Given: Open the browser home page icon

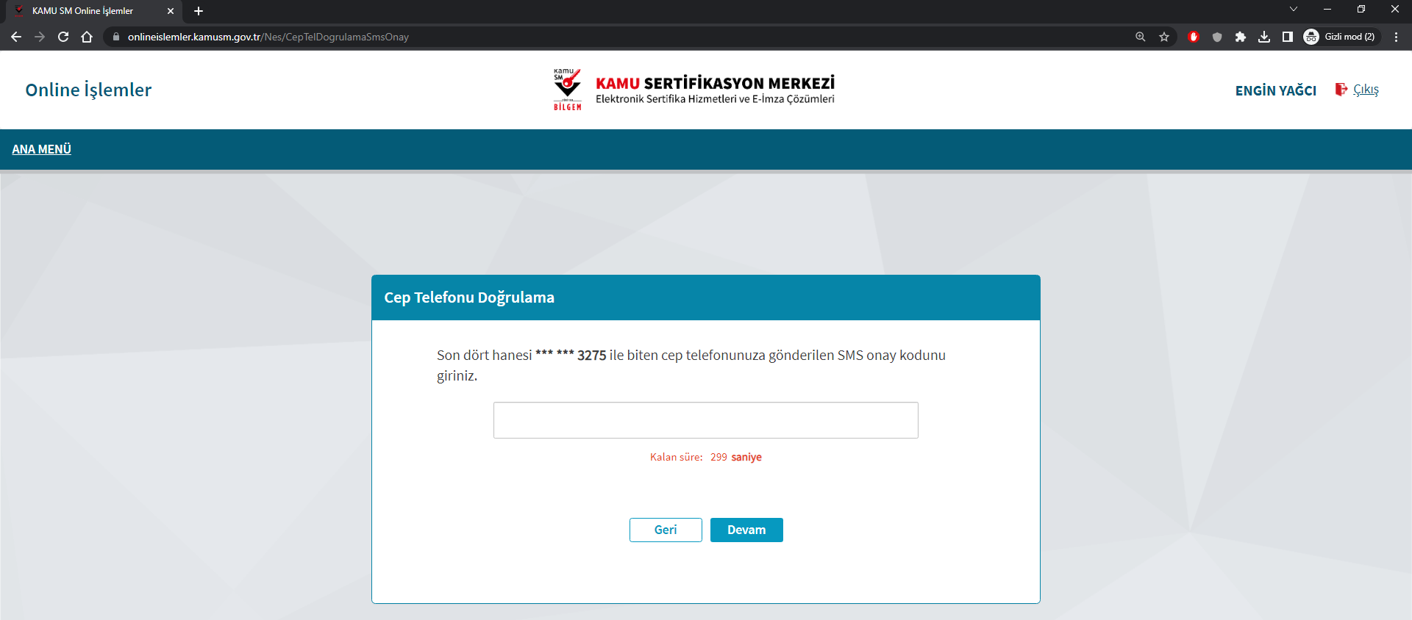Looking at the screenshot, I should pyautogui.click(x=87, y=37).
